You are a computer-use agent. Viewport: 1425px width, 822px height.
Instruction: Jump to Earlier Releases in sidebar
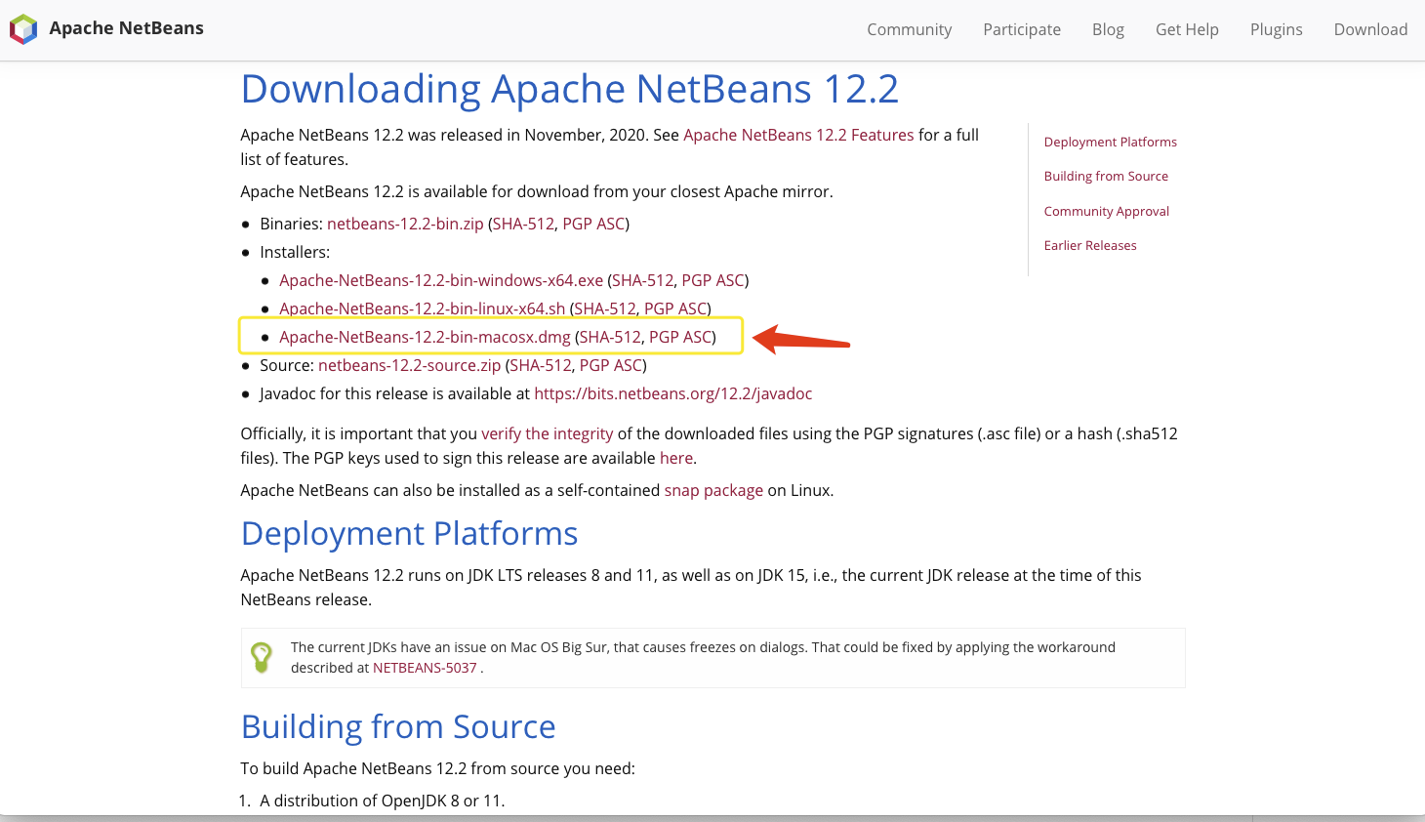(1090, 245)
